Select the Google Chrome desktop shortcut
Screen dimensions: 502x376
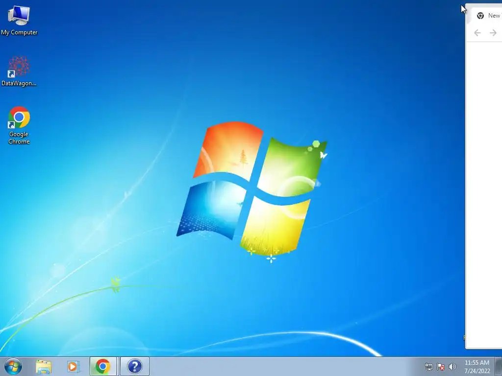pyautogui.click(x=19, y=125)
